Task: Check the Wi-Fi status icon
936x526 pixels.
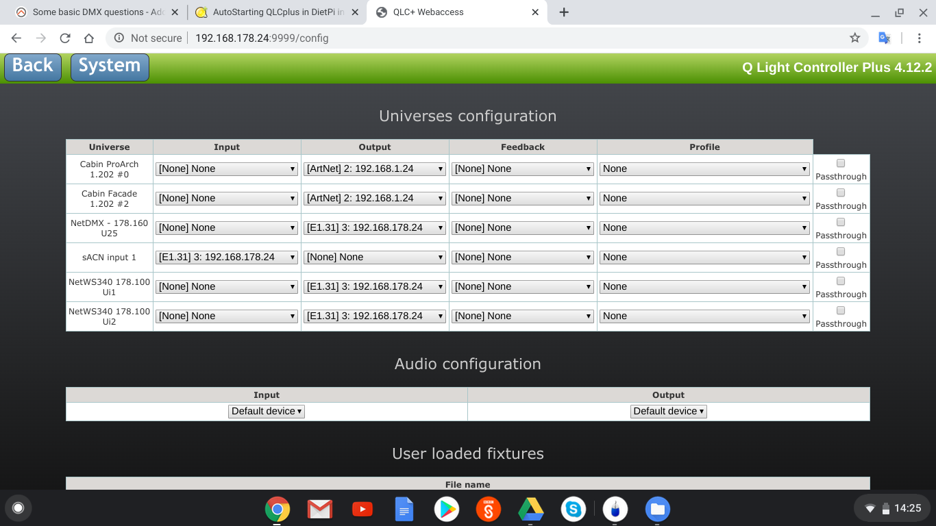Action: tap(870, 508)
